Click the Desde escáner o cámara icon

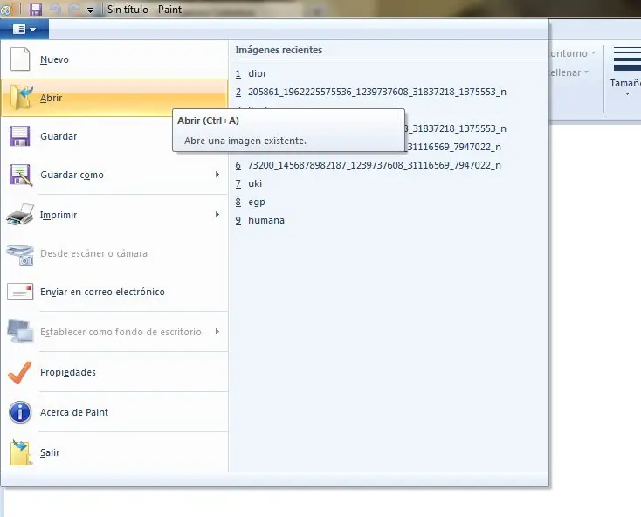point(20,255)
